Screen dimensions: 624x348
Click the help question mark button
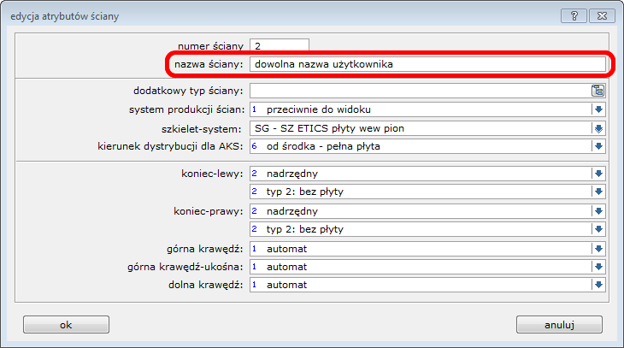click(x=575, y=16)
